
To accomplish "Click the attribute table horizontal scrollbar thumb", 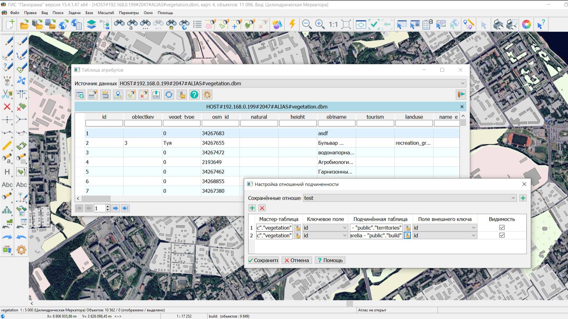I will point(96,199).
